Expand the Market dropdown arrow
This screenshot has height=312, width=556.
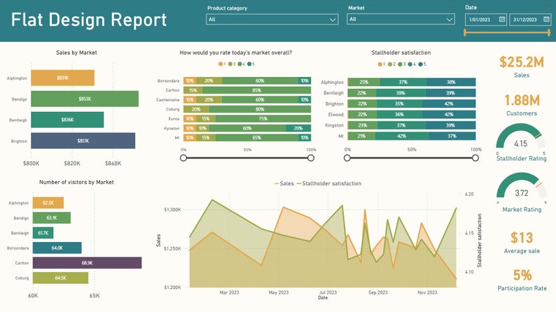tap(450, 20)
